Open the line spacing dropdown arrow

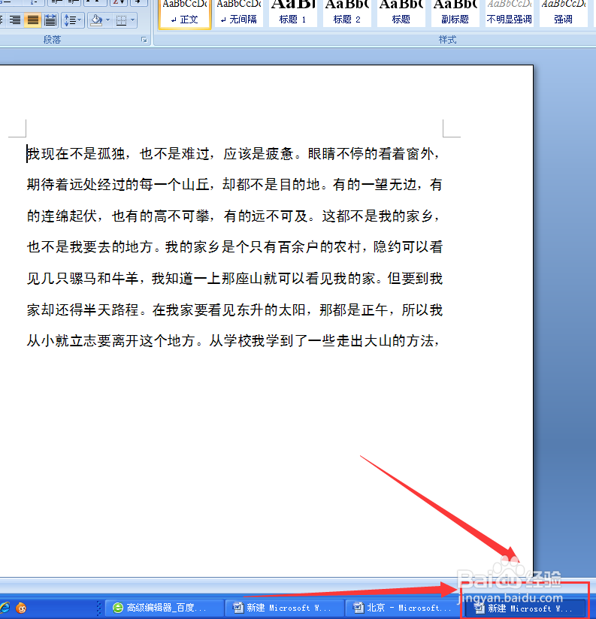[x=80, y=20]
